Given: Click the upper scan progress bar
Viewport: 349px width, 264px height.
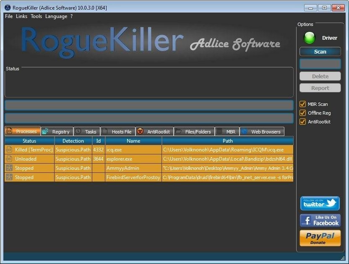Looking at the screenshot, I should pos(149,105).
